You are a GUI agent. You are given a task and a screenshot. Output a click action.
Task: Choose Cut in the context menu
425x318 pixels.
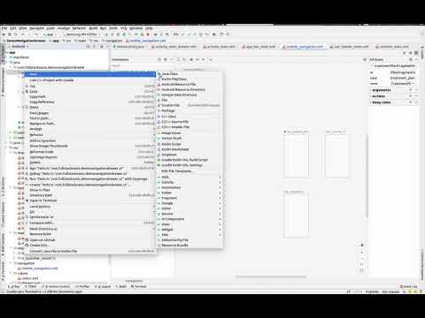pos(89,87)
